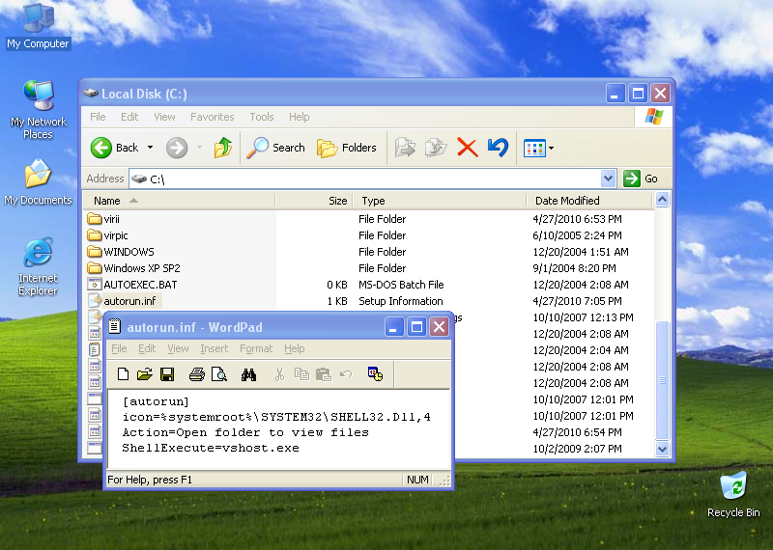Click the 4/27/2010 6:53 PM date cell

pyautogui.click(x=577, y=219)
